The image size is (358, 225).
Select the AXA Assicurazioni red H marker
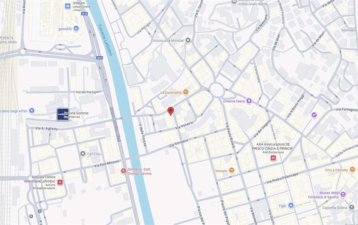tap(273, 158)
